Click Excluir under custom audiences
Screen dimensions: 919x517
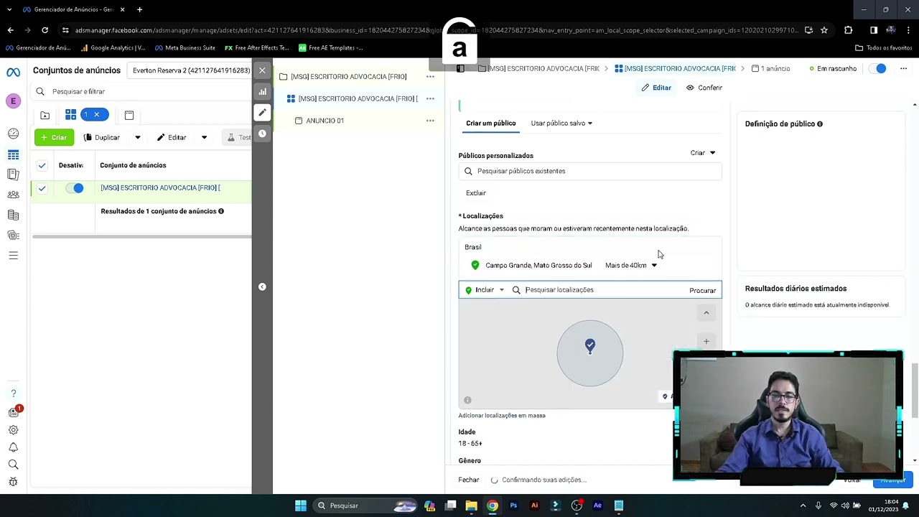click(476, 193)
